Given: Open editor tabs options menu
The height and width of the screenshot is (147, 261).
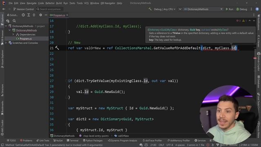Looking at the screenshot, I should coord(254,15).
